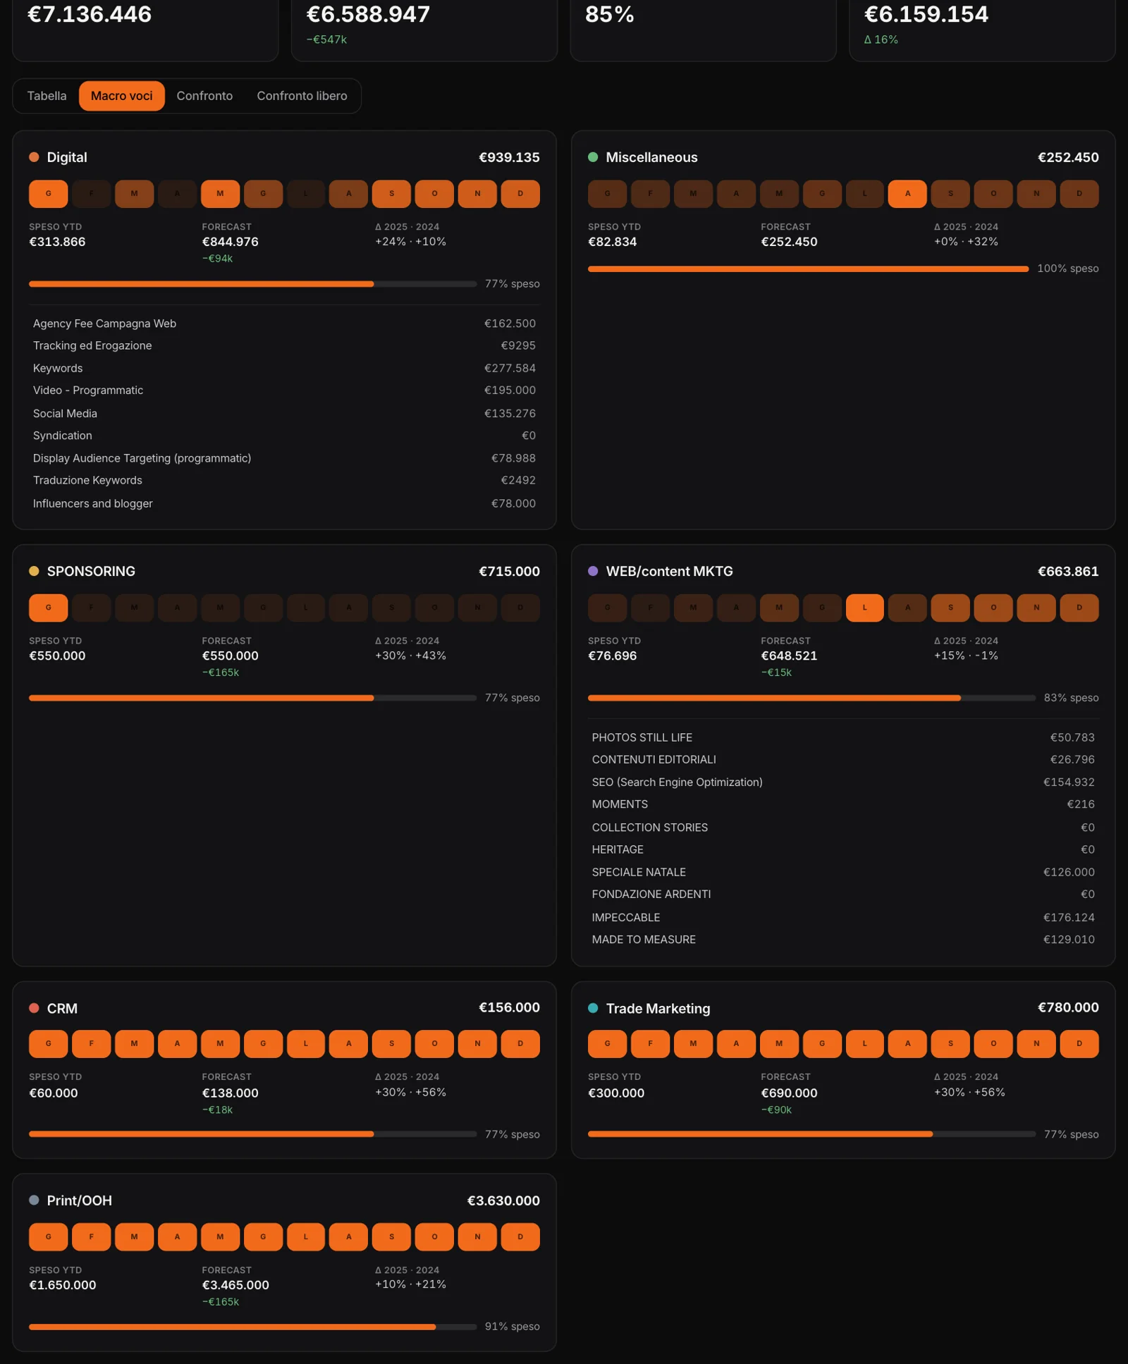Click the PHOTOS STILL LIFE row
Screen dimensions: 1128x1364
[843, 737]
